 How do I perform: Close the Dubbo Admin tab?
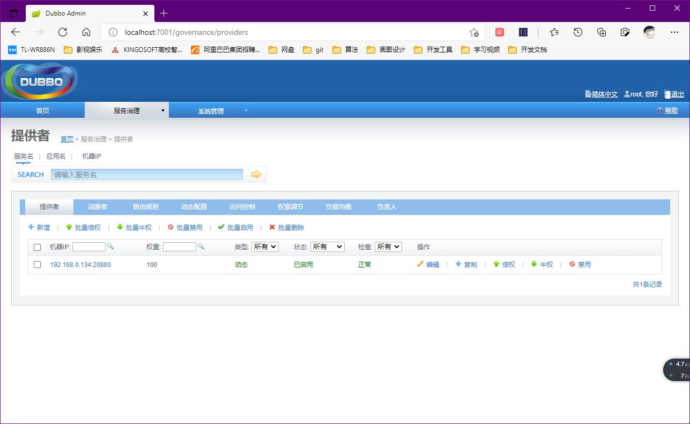point(146,13)
